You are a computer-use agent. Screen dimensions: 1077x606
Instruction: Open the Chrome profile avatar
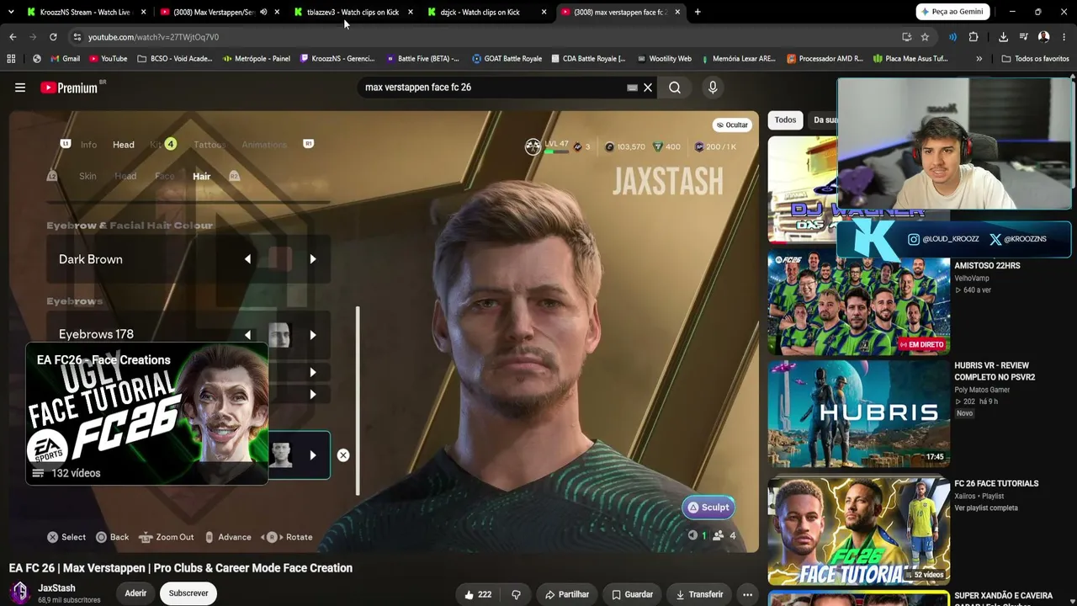click(x=1043, y=37)
